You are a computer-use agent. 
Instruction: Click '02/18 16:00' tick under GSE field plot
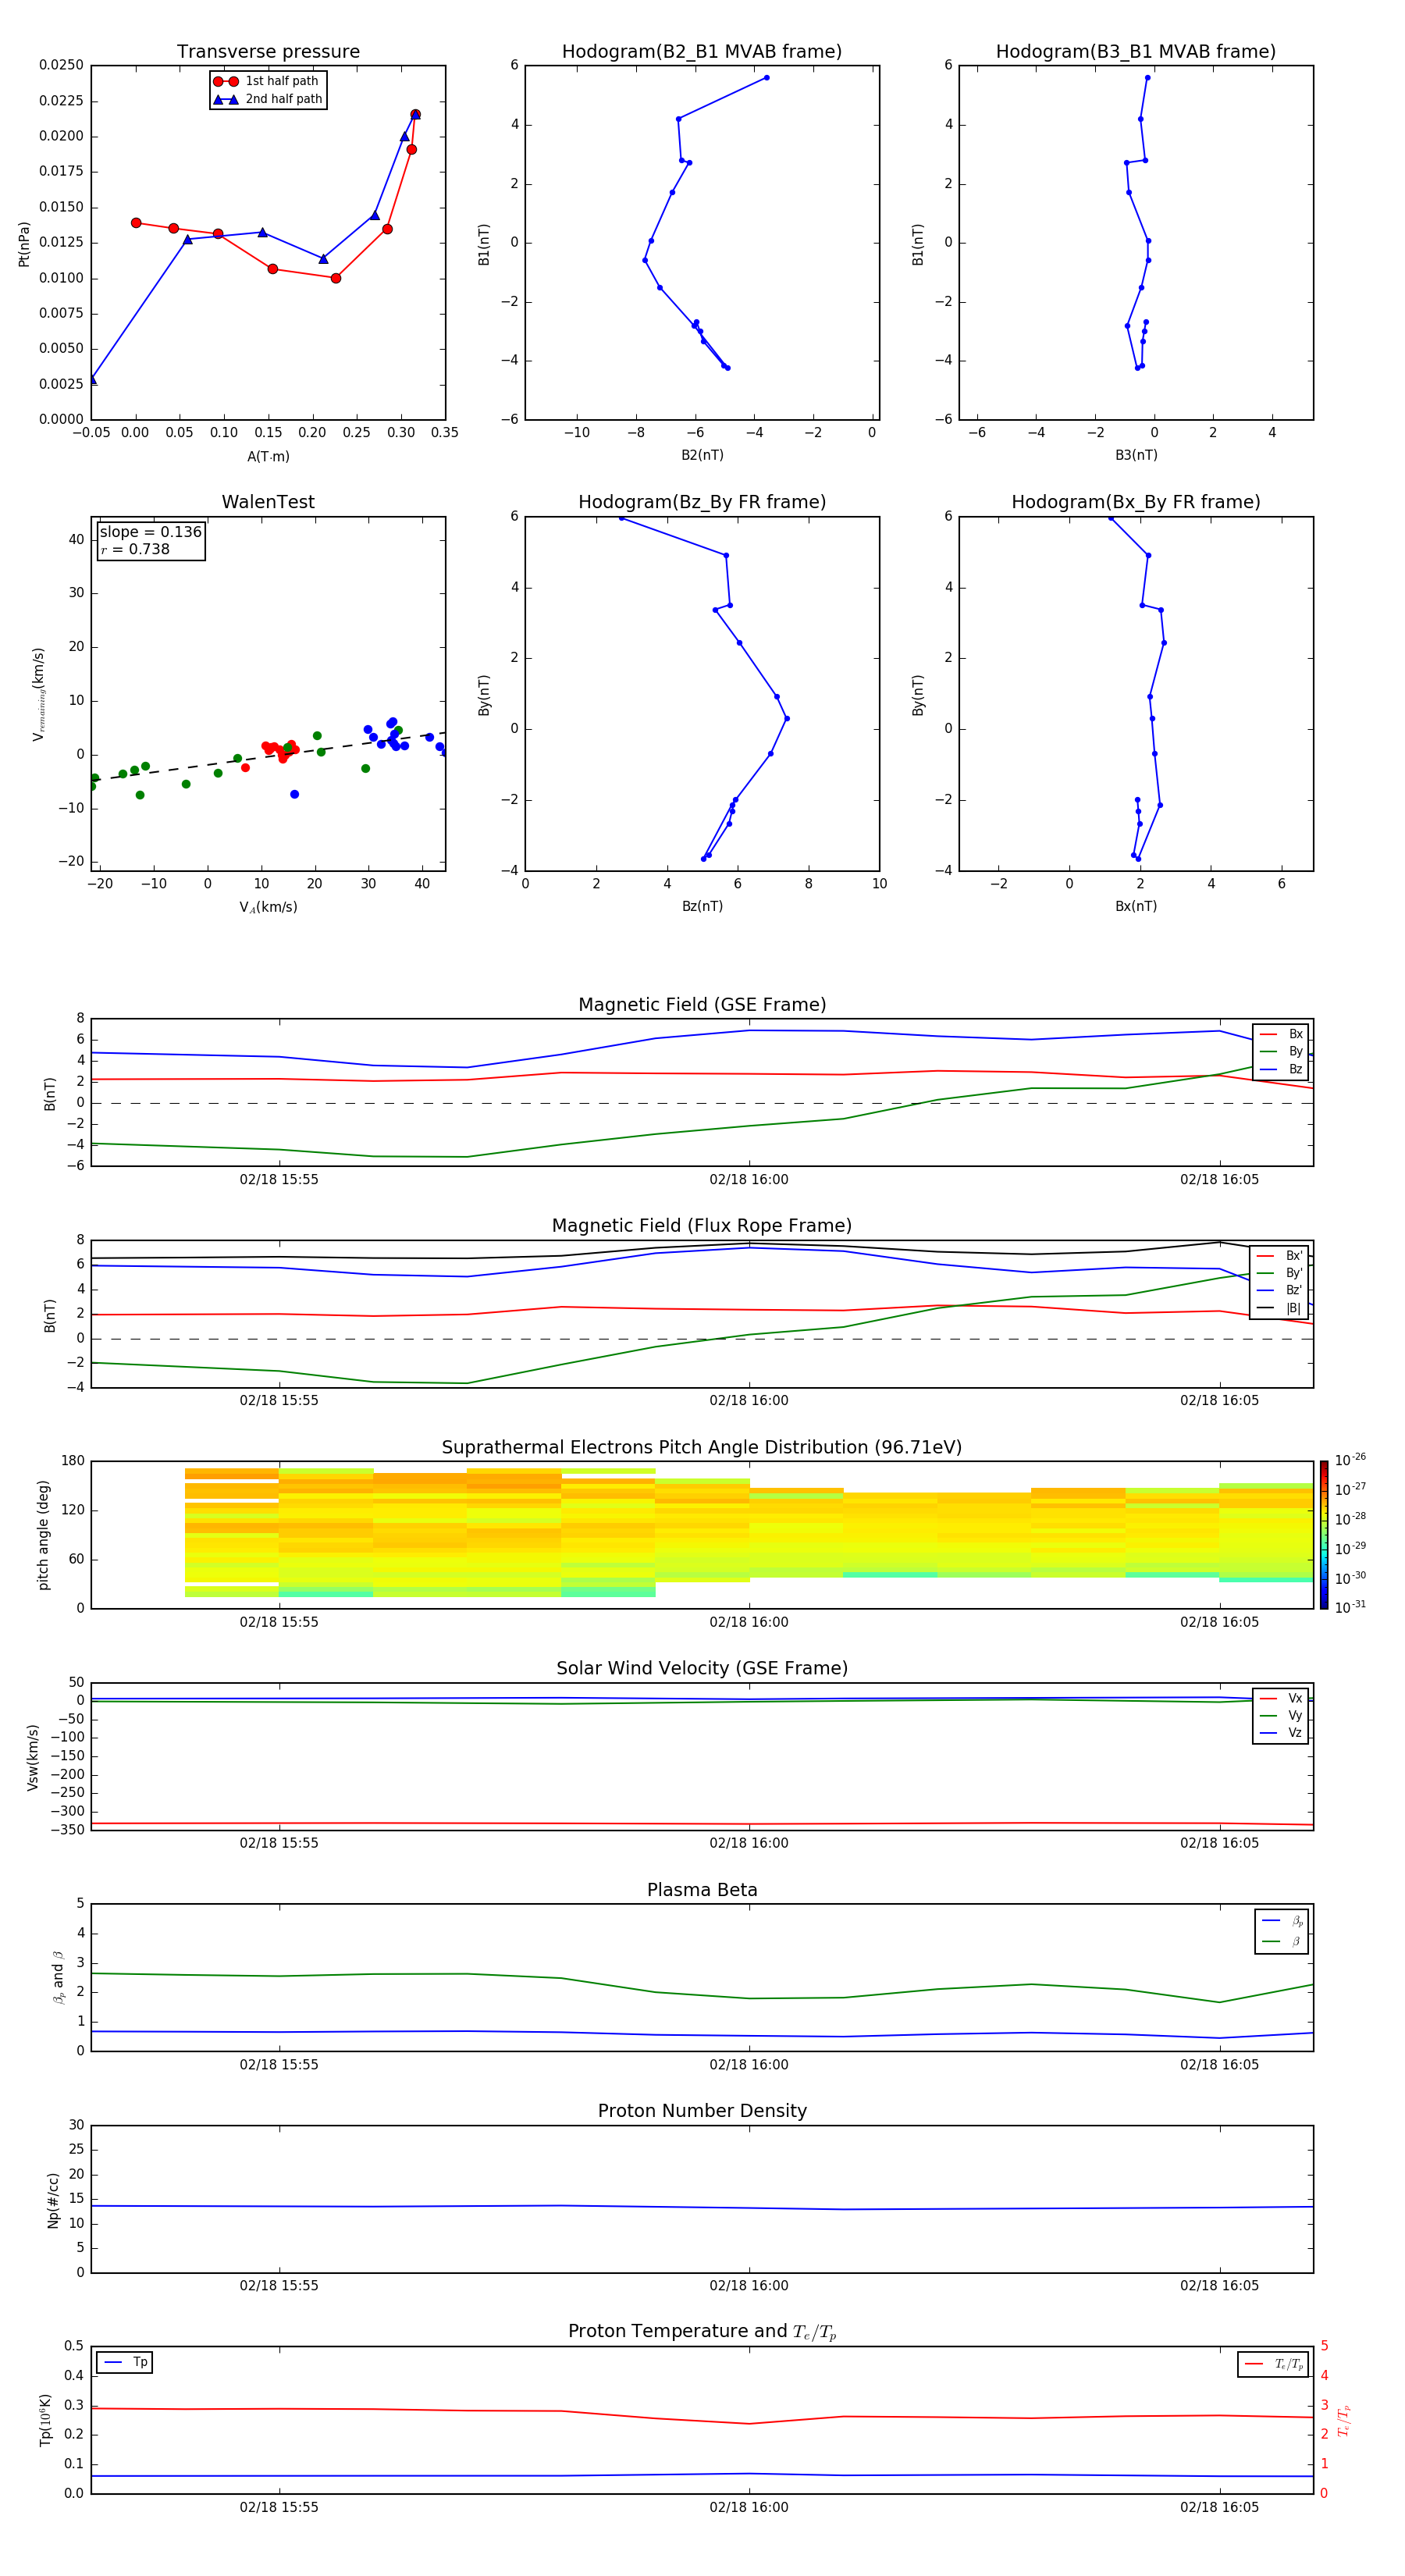pyautogui.click(x=749, y=1179)
